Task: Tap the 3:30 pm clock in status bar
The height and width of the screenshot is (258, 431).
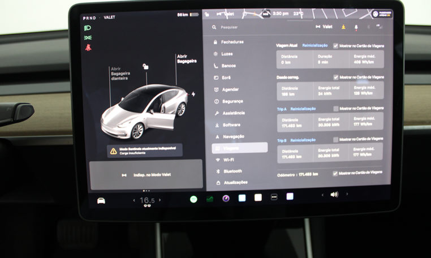Action: point(281,13)
